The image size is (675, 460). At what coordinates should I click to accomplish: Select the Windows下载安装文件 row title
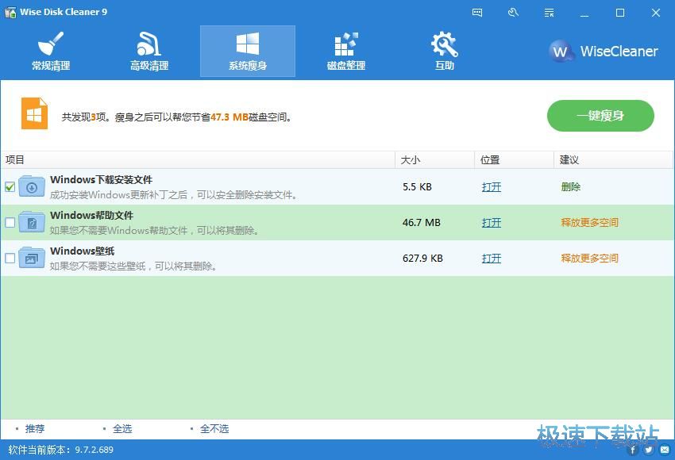coord(101,180)
